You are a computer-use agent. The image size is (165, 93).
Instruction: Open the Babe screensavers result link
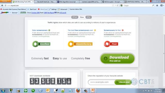(x=40, y=30)
